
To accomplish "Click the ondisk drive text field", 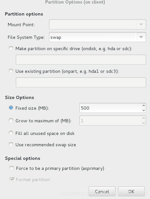I will coord(81,60).
